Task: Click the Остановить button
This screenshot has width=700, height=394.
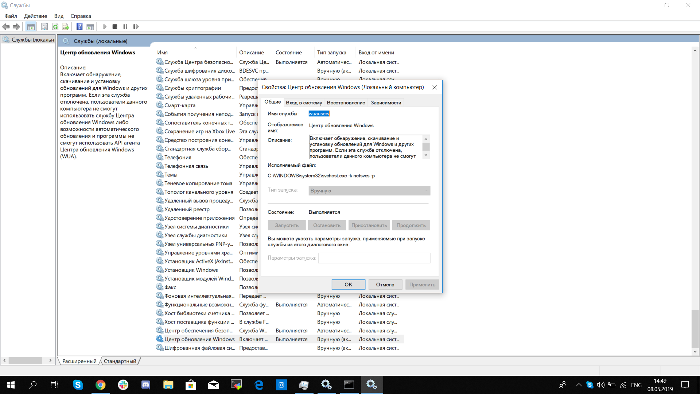Action: tap(327, 225)
